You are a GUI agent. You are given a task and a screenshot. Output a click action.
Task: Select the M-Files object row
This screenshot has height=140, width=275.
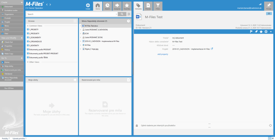click(x=88, y=45)
